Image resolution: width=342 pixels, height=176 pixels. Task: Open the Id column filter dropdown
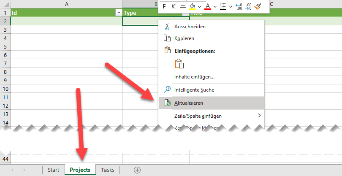pyautogui.click(x=118, y=13)
